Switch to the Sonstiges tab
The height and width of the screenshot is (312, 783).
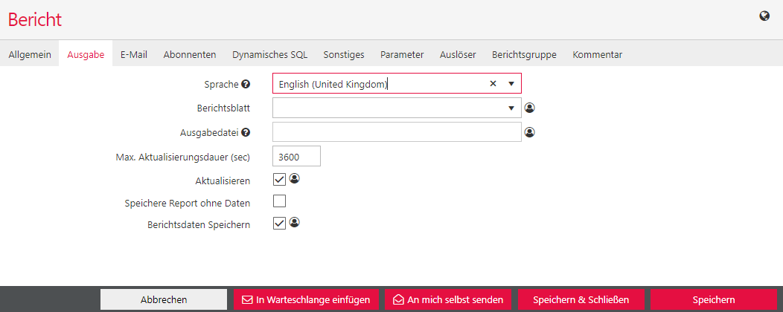(344, 55)
